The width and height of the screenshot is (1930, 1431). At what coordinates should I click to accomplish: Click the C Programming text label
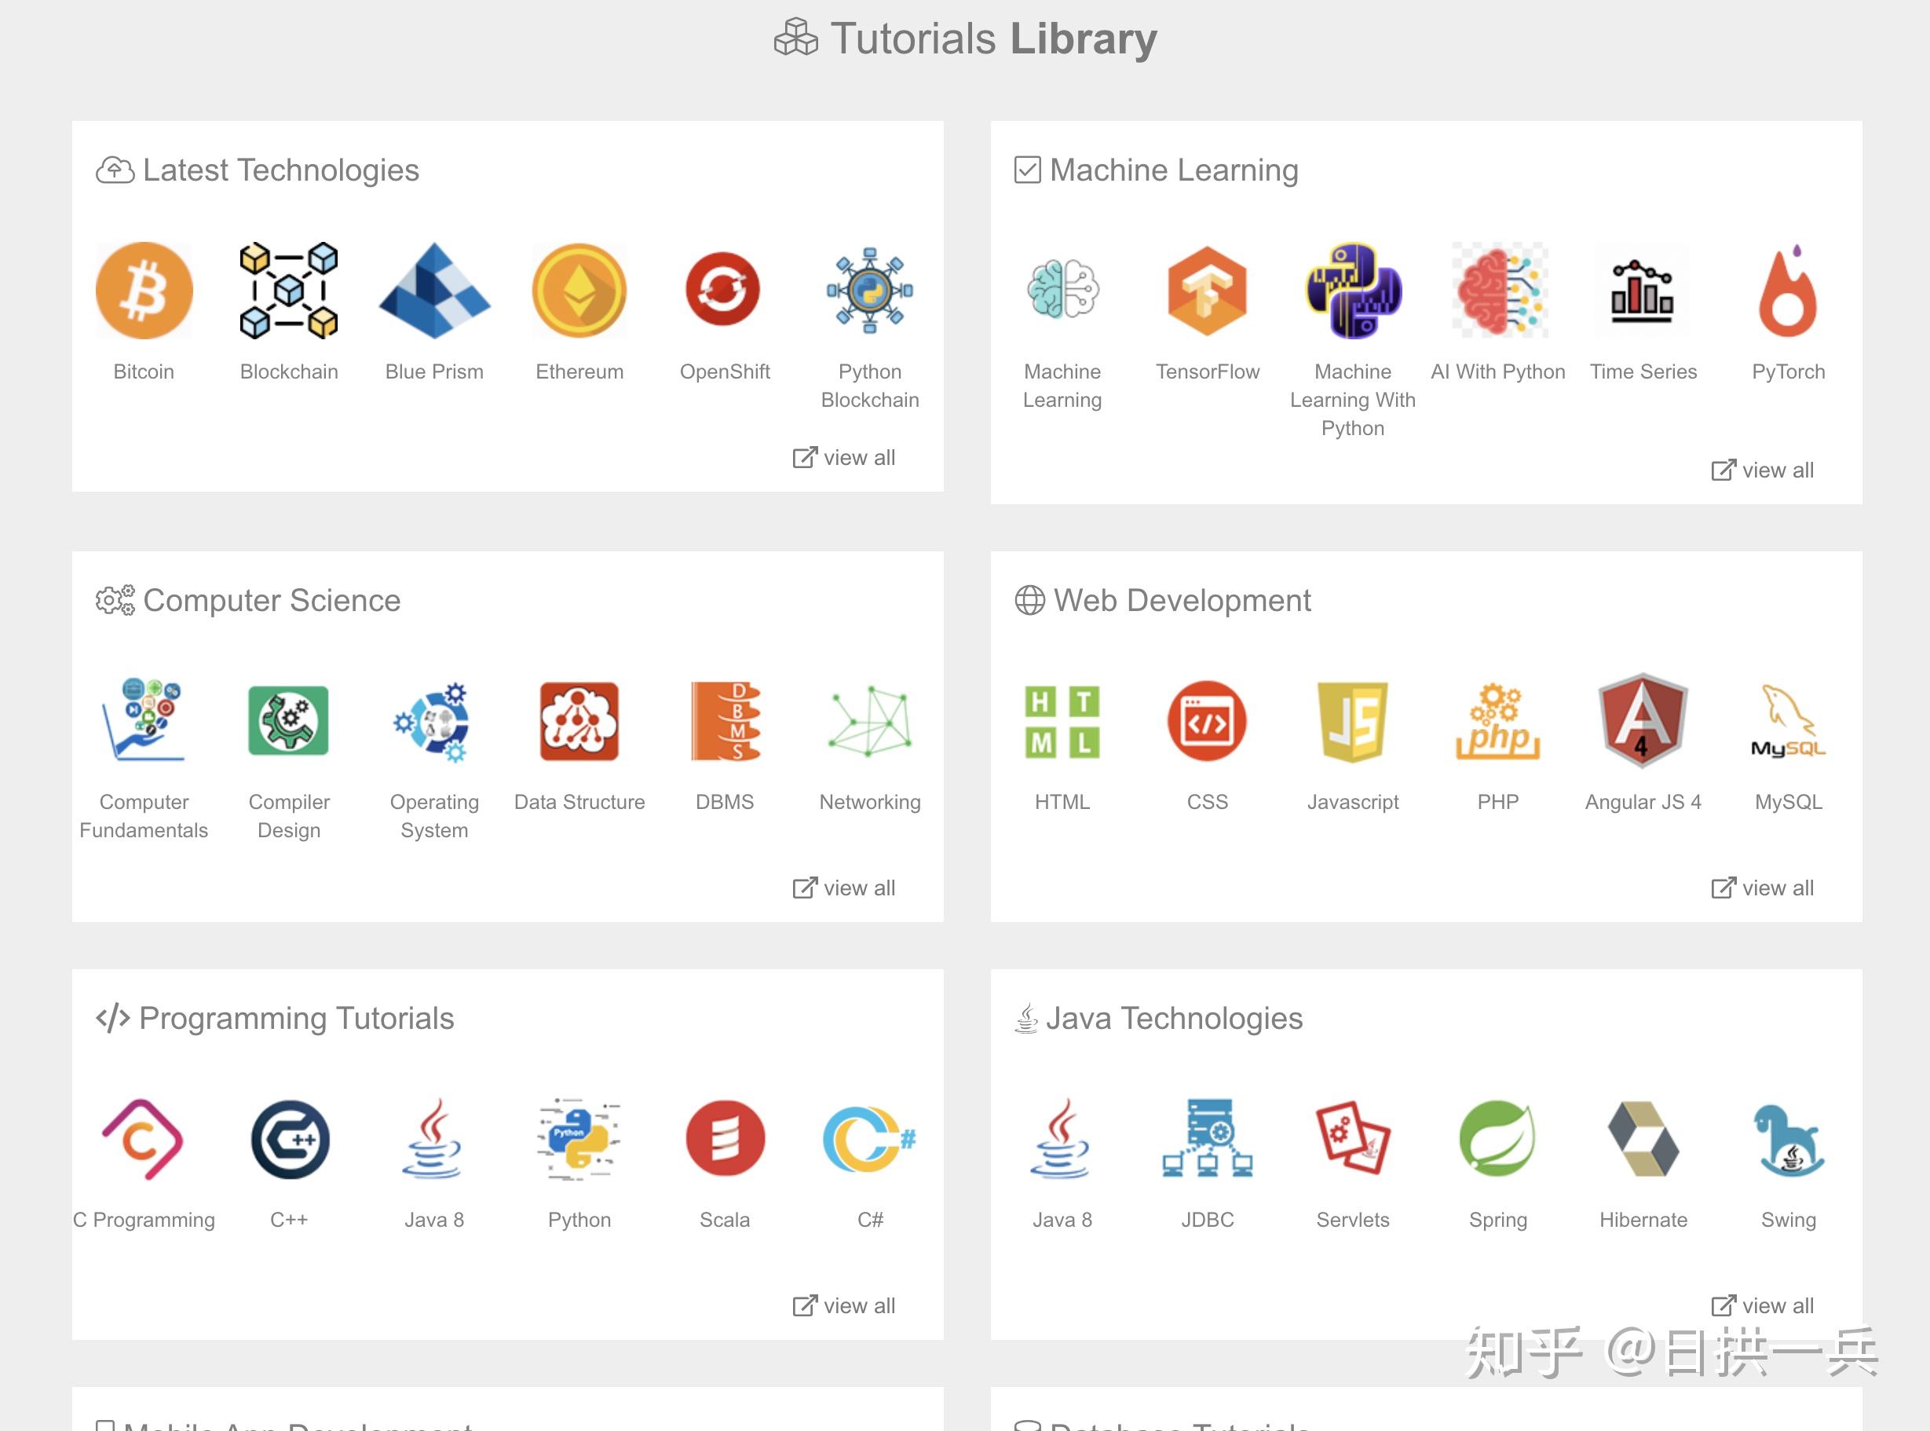pos(144,1220)
